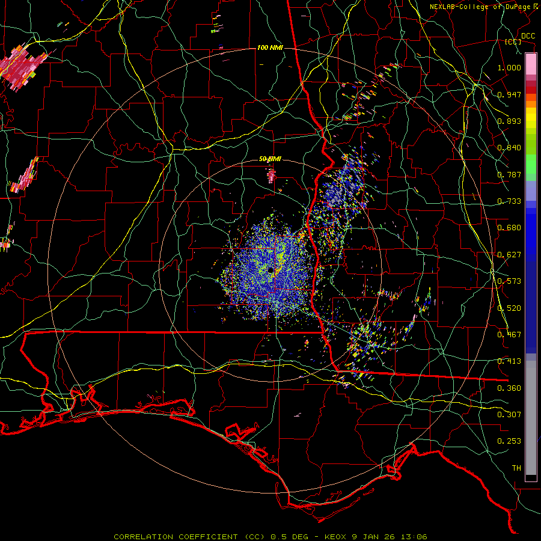This screenshot has width=541, height=541.
Task: Click the TH threshold label
Action: [x=516, y=468]
